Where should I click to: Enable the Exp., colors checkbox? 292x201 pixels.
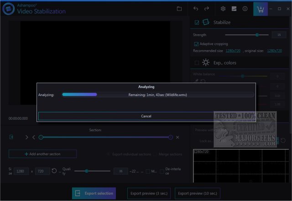(197, 63)
